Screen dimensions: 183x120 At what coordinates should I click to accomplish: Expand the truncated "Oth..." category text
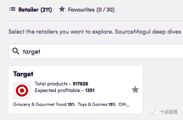tap(124, 104)
